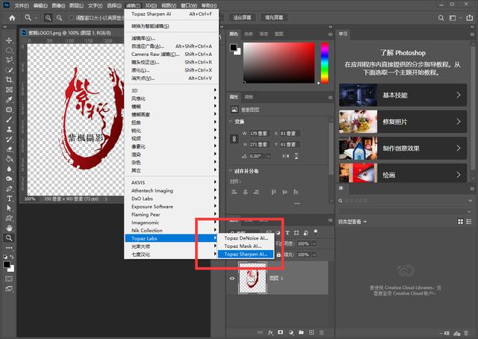This screenshot has height=339, width=478.
Task: Switch library to grid view
Action: coord(460,222)
